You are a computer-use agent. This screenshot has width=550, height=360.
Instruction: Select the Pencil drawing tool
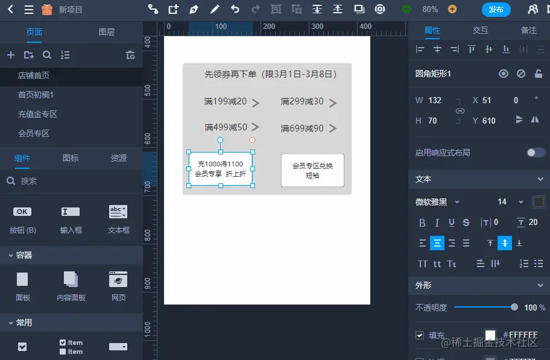tap(215, 9)
